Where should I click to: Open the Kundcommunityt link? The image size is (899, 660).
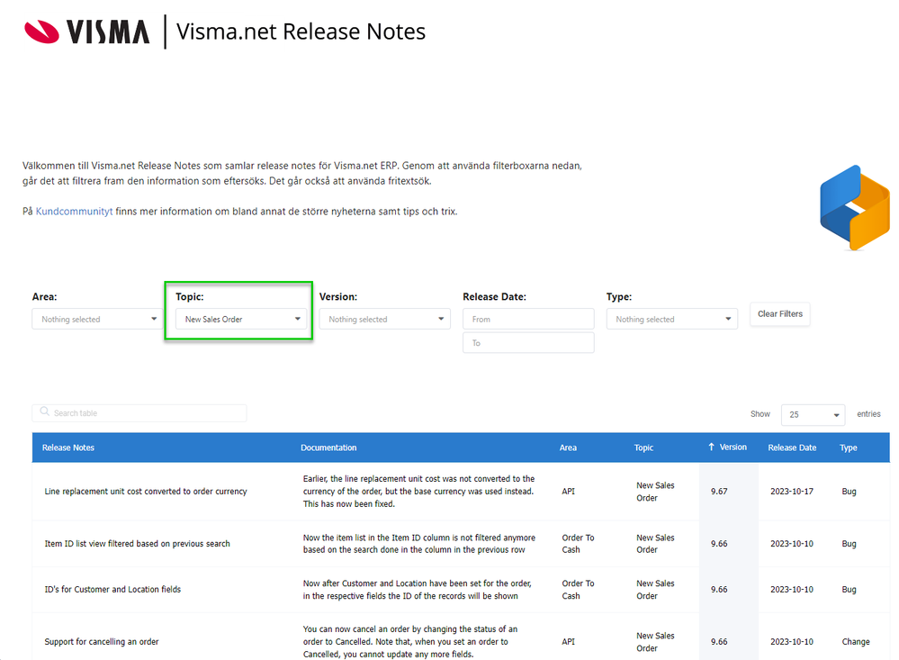click(74, 212)
